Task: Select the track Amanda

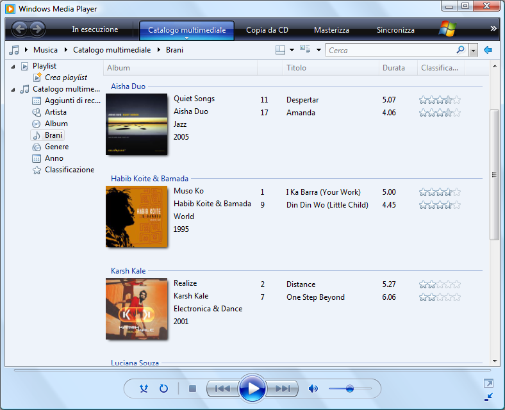Action: tap(301, 113)
